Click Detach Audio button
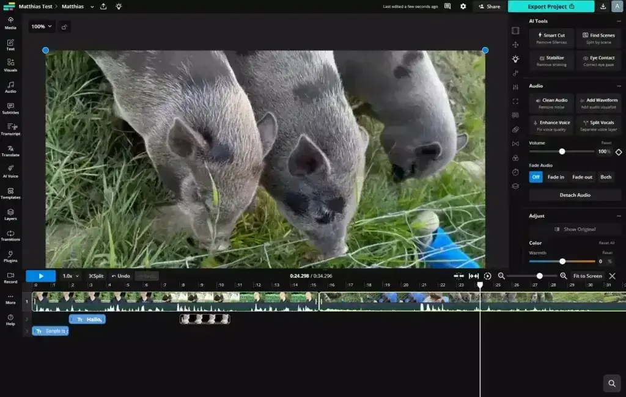 coord(575,195)
